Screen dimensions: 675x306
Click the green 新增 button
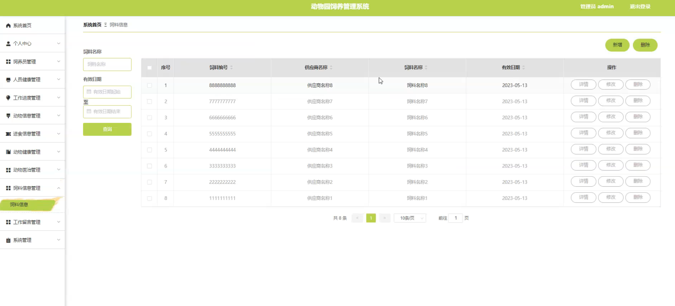pyautogui.click(x=617, y=45)
